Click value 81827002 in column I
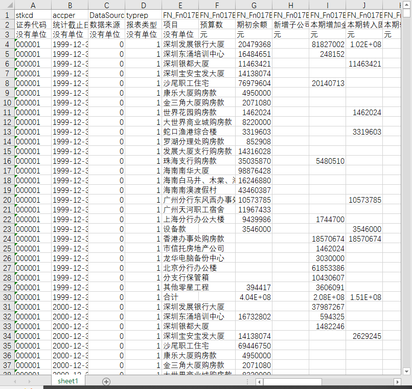The image size is (412, 389). [x=327, y=44]
